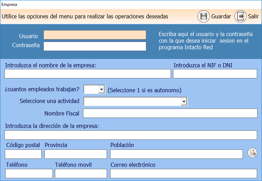Click the 'Teléfono movil' label
This screenshot has width=262, height=181.
[x=73, y=165]
